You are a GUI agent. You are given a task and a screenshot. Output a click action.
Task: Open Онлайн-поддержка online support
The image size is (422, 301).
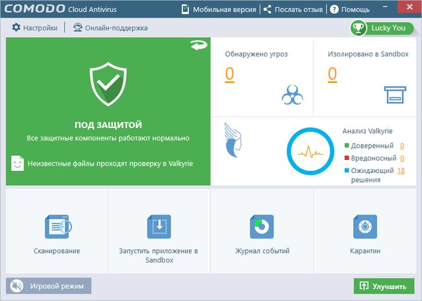pos(110,28)
